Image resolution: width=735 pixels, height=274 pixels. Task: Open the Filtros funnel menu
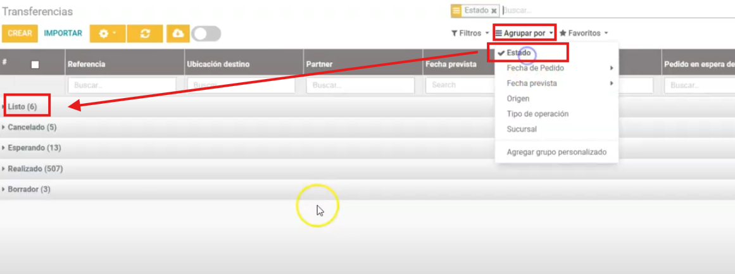pyautogui.click(x=469, y=33)
